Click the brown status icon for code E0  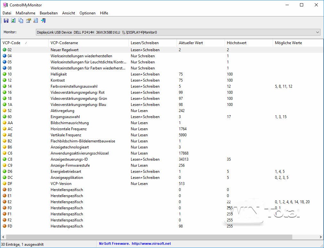[x=4, y=190]
